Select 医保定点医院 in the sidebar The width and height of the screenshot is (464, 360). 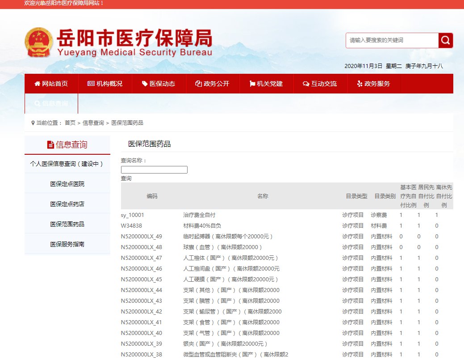(x=67, y=184)
